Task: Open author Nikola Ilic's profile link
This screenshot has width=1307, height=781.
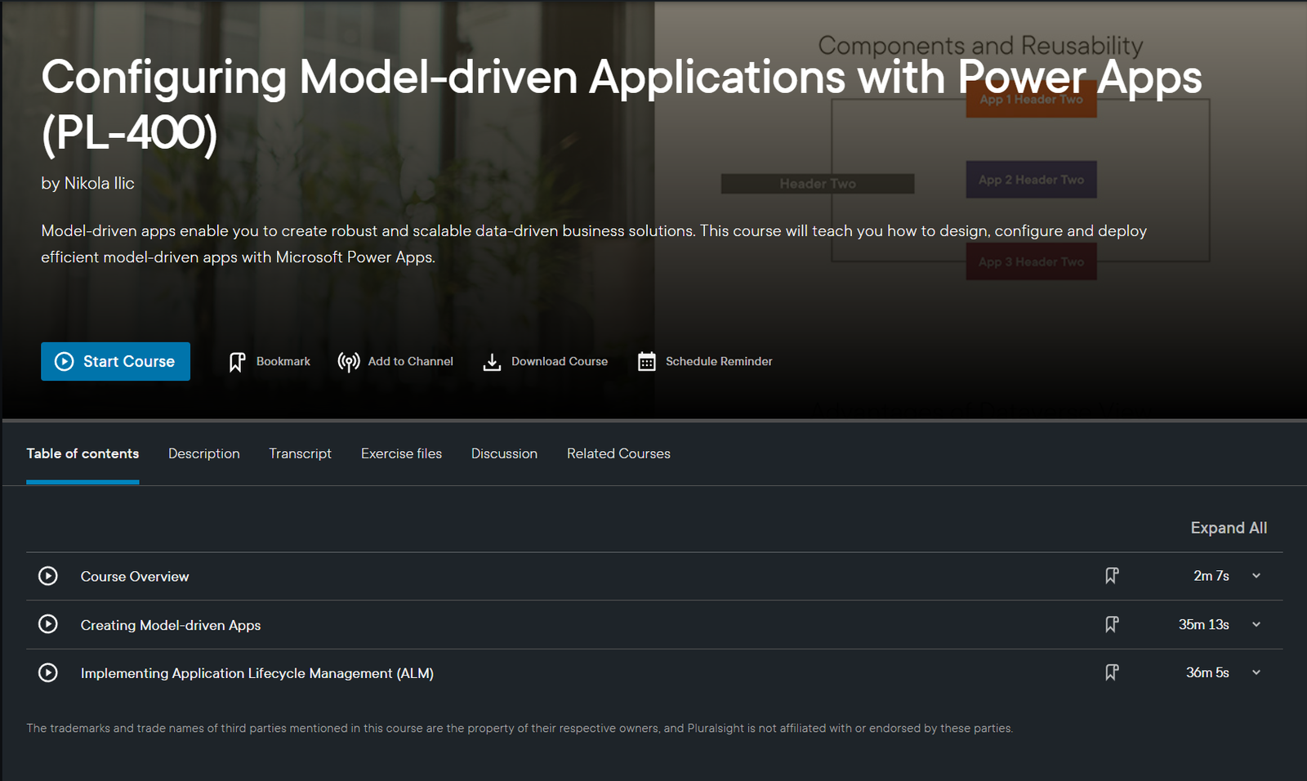Action: pos(99,183)
